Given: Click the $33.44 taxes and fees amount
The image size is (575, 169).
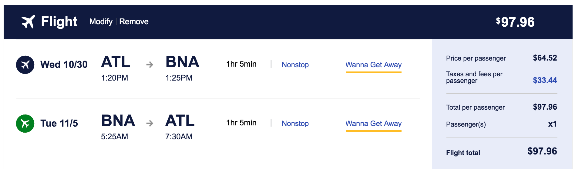Looking at the screenshot, I should [545, 80].
